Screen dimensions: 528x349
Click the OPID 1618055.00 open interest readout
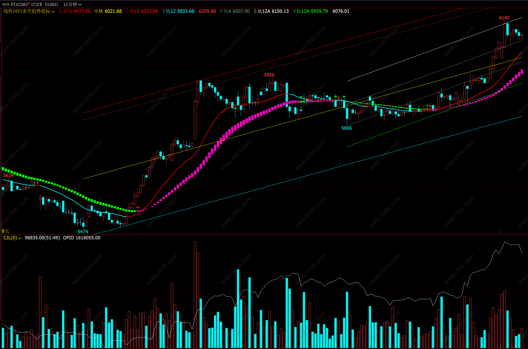pyautogui.click(x=82, y=238)
